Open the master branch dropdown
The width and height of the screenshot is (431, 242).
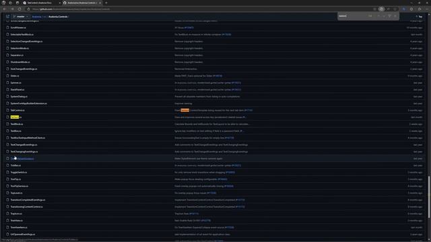[x=21, y=16]
